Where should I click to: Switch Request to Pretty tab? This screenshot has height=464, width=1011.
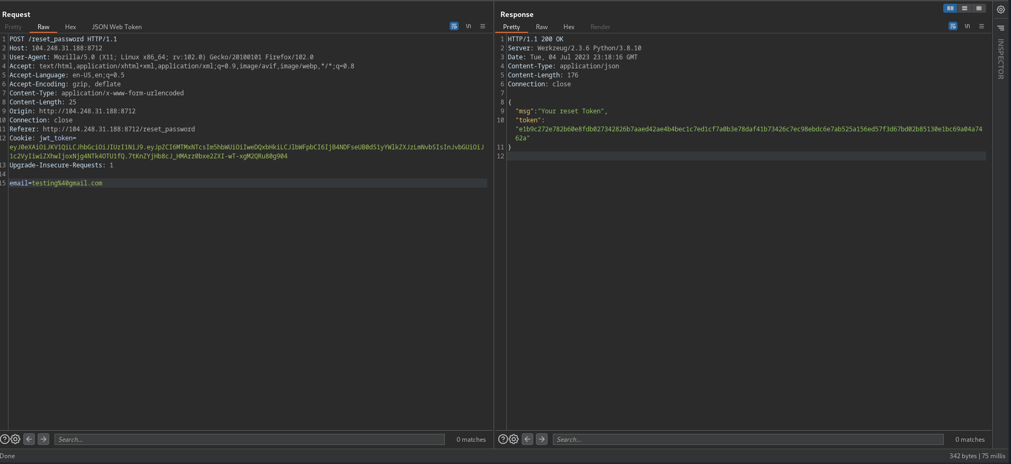pos(13,27)
